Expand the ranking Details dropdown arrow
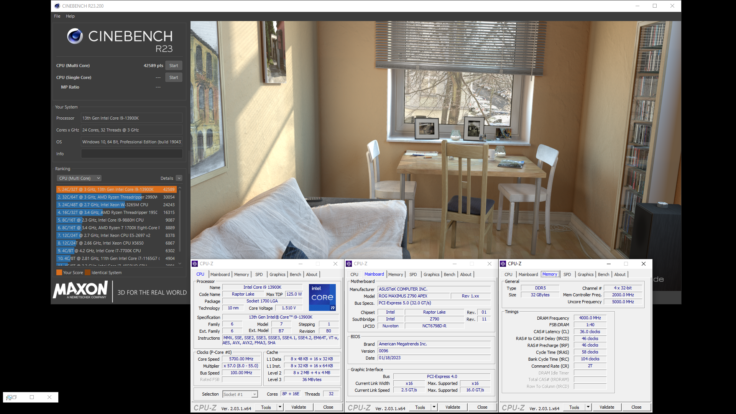The width and height of the screenshot is (736, 414). pos(179,178)
